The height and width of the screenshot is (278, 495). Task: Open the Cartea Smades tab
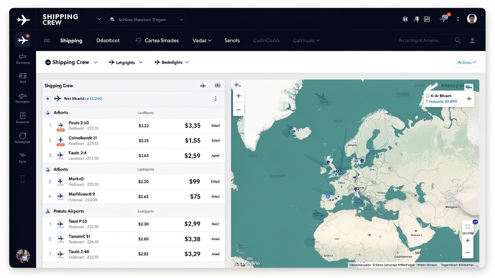click(157, 40)
